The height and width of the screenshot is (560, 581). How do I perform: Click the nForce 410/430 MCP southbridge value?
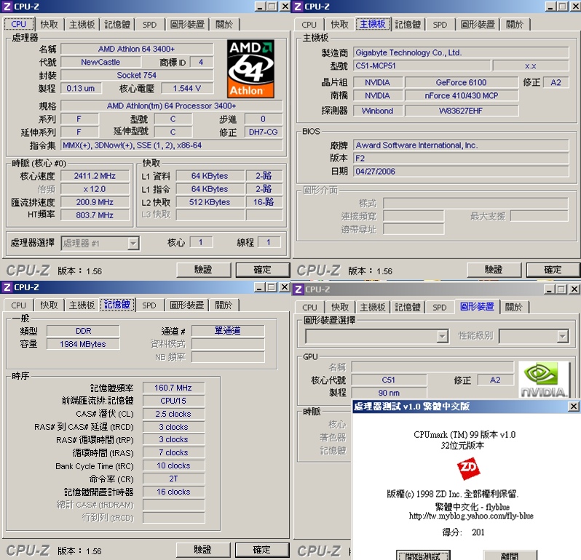point(462,95)
